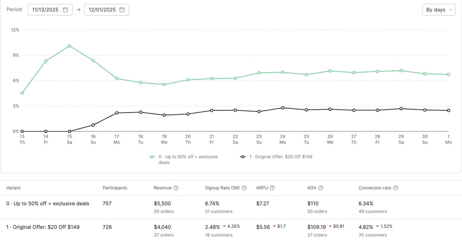This screenshot has height=242, width=462.
Task: Click the Conversion rate help icon
Action: (396, 188)
